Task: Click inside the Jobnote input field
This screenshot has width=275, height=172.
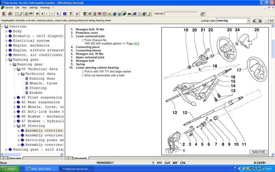Action: (181, 14)
